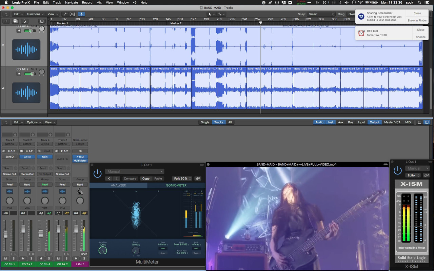This screenshot has width=434, height=271.
Task: Click the CO Trk 4 audio waveform icon
Action: [26, 50]
